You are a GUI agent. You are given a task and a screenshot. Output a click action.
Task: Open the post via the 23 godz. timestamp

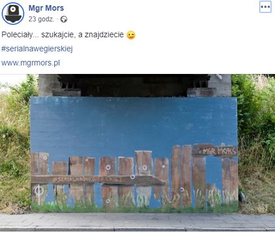(x=41, y=19)
